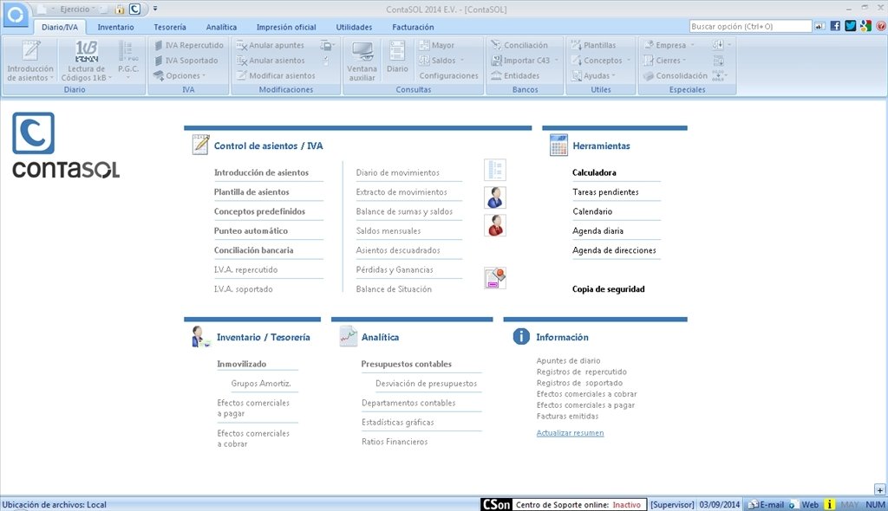This screenshot has height=511, width=888.
Task: Click the blue person icon beside Extracto de movimientos
Action: coord(495,197)
